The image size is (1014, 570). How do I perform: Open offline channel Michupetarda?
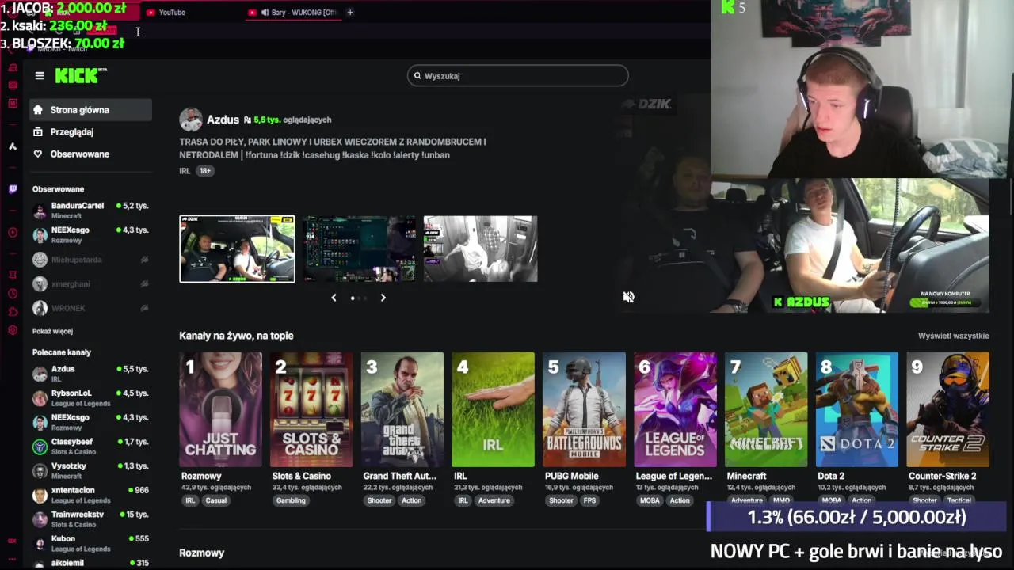[x=91, y=260]
